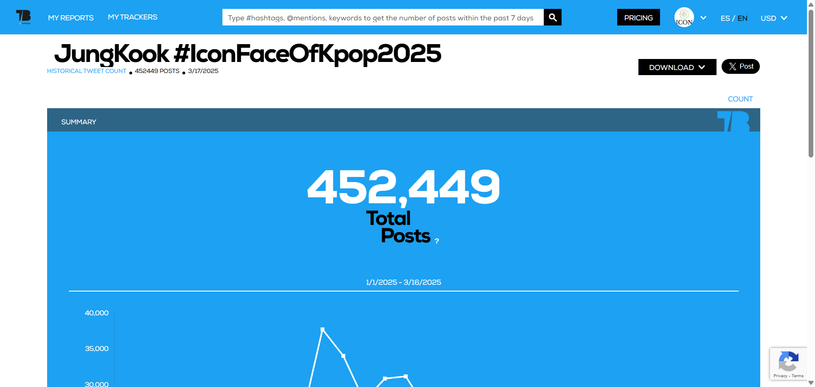Click the question mark beside Total Posts
The image size is (815, 387).
(437, 241)
